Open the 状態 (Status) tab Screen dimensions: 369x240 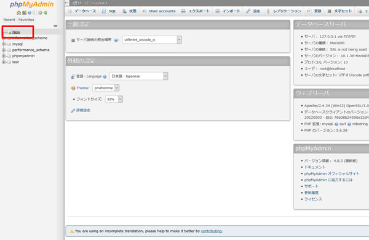[x=130, y=11]
